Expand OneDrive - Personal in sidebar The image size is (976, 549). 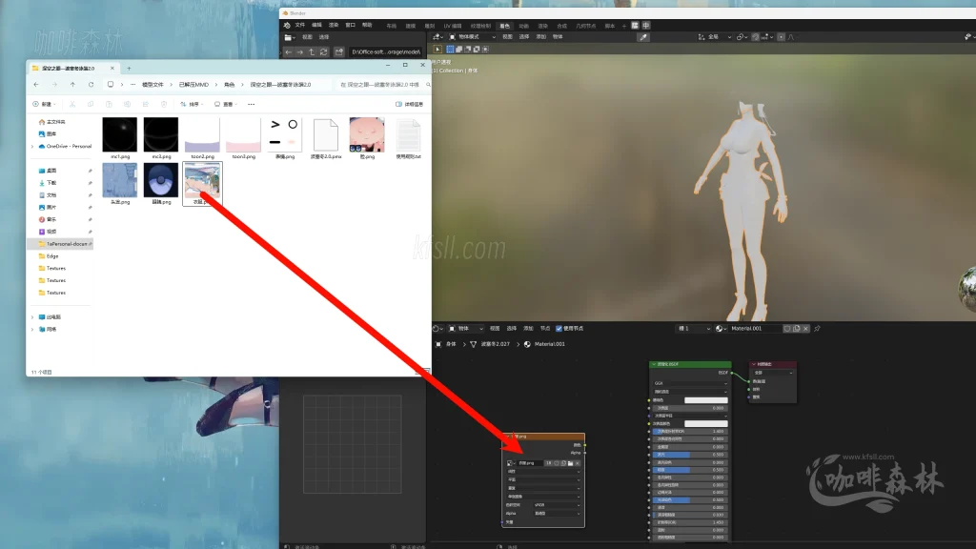tap(32, 146)
